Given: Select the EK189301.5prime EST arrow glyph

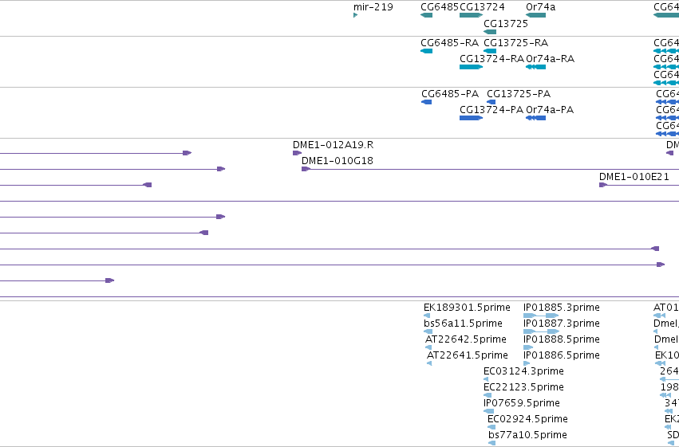Looking at the screenshot, I should (x=427, y=316).
